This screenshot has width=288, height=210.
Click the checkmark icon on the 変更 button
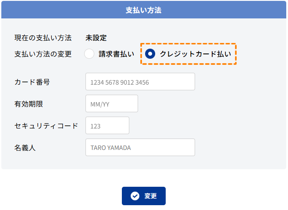pyautogui.click(x=135, y=196)
